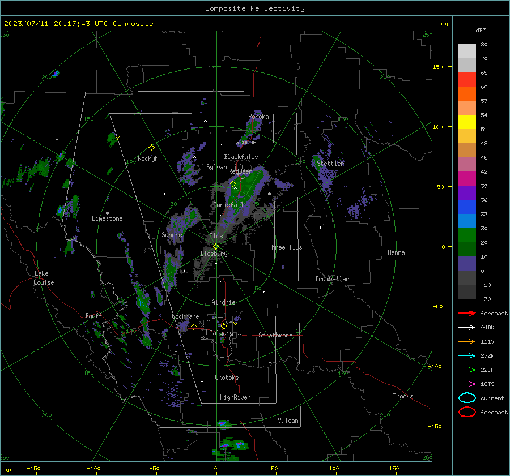Select the orange 111V arrow legend icon

click(x=467, y=341)
